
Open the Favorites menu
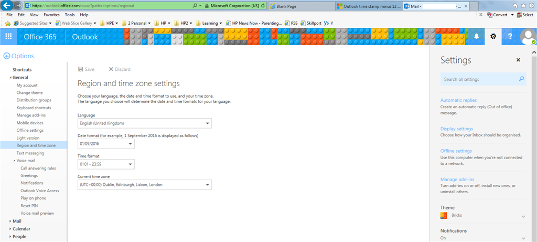(52, 15)
